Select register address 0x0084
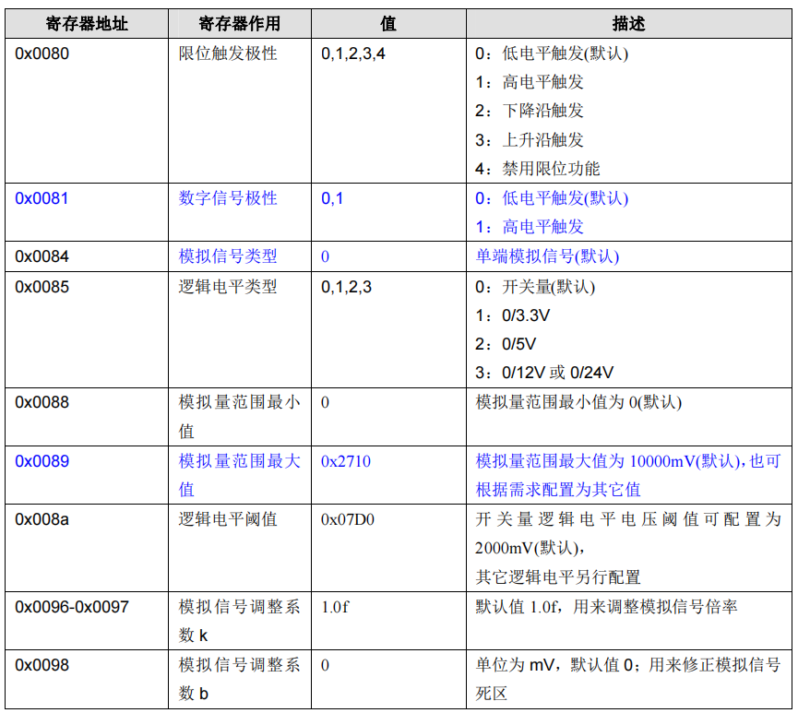The height and width of the screenshot is (713, 798). 42,256
